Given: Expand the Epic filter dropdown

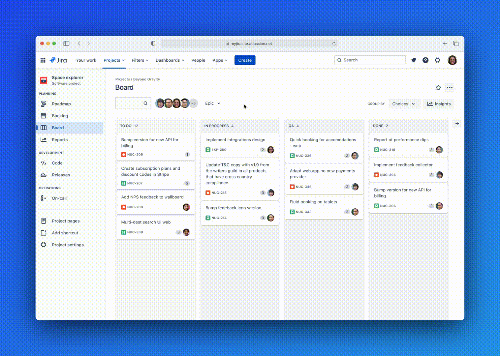Looking at the screenshot, I should tap(212, 103).
